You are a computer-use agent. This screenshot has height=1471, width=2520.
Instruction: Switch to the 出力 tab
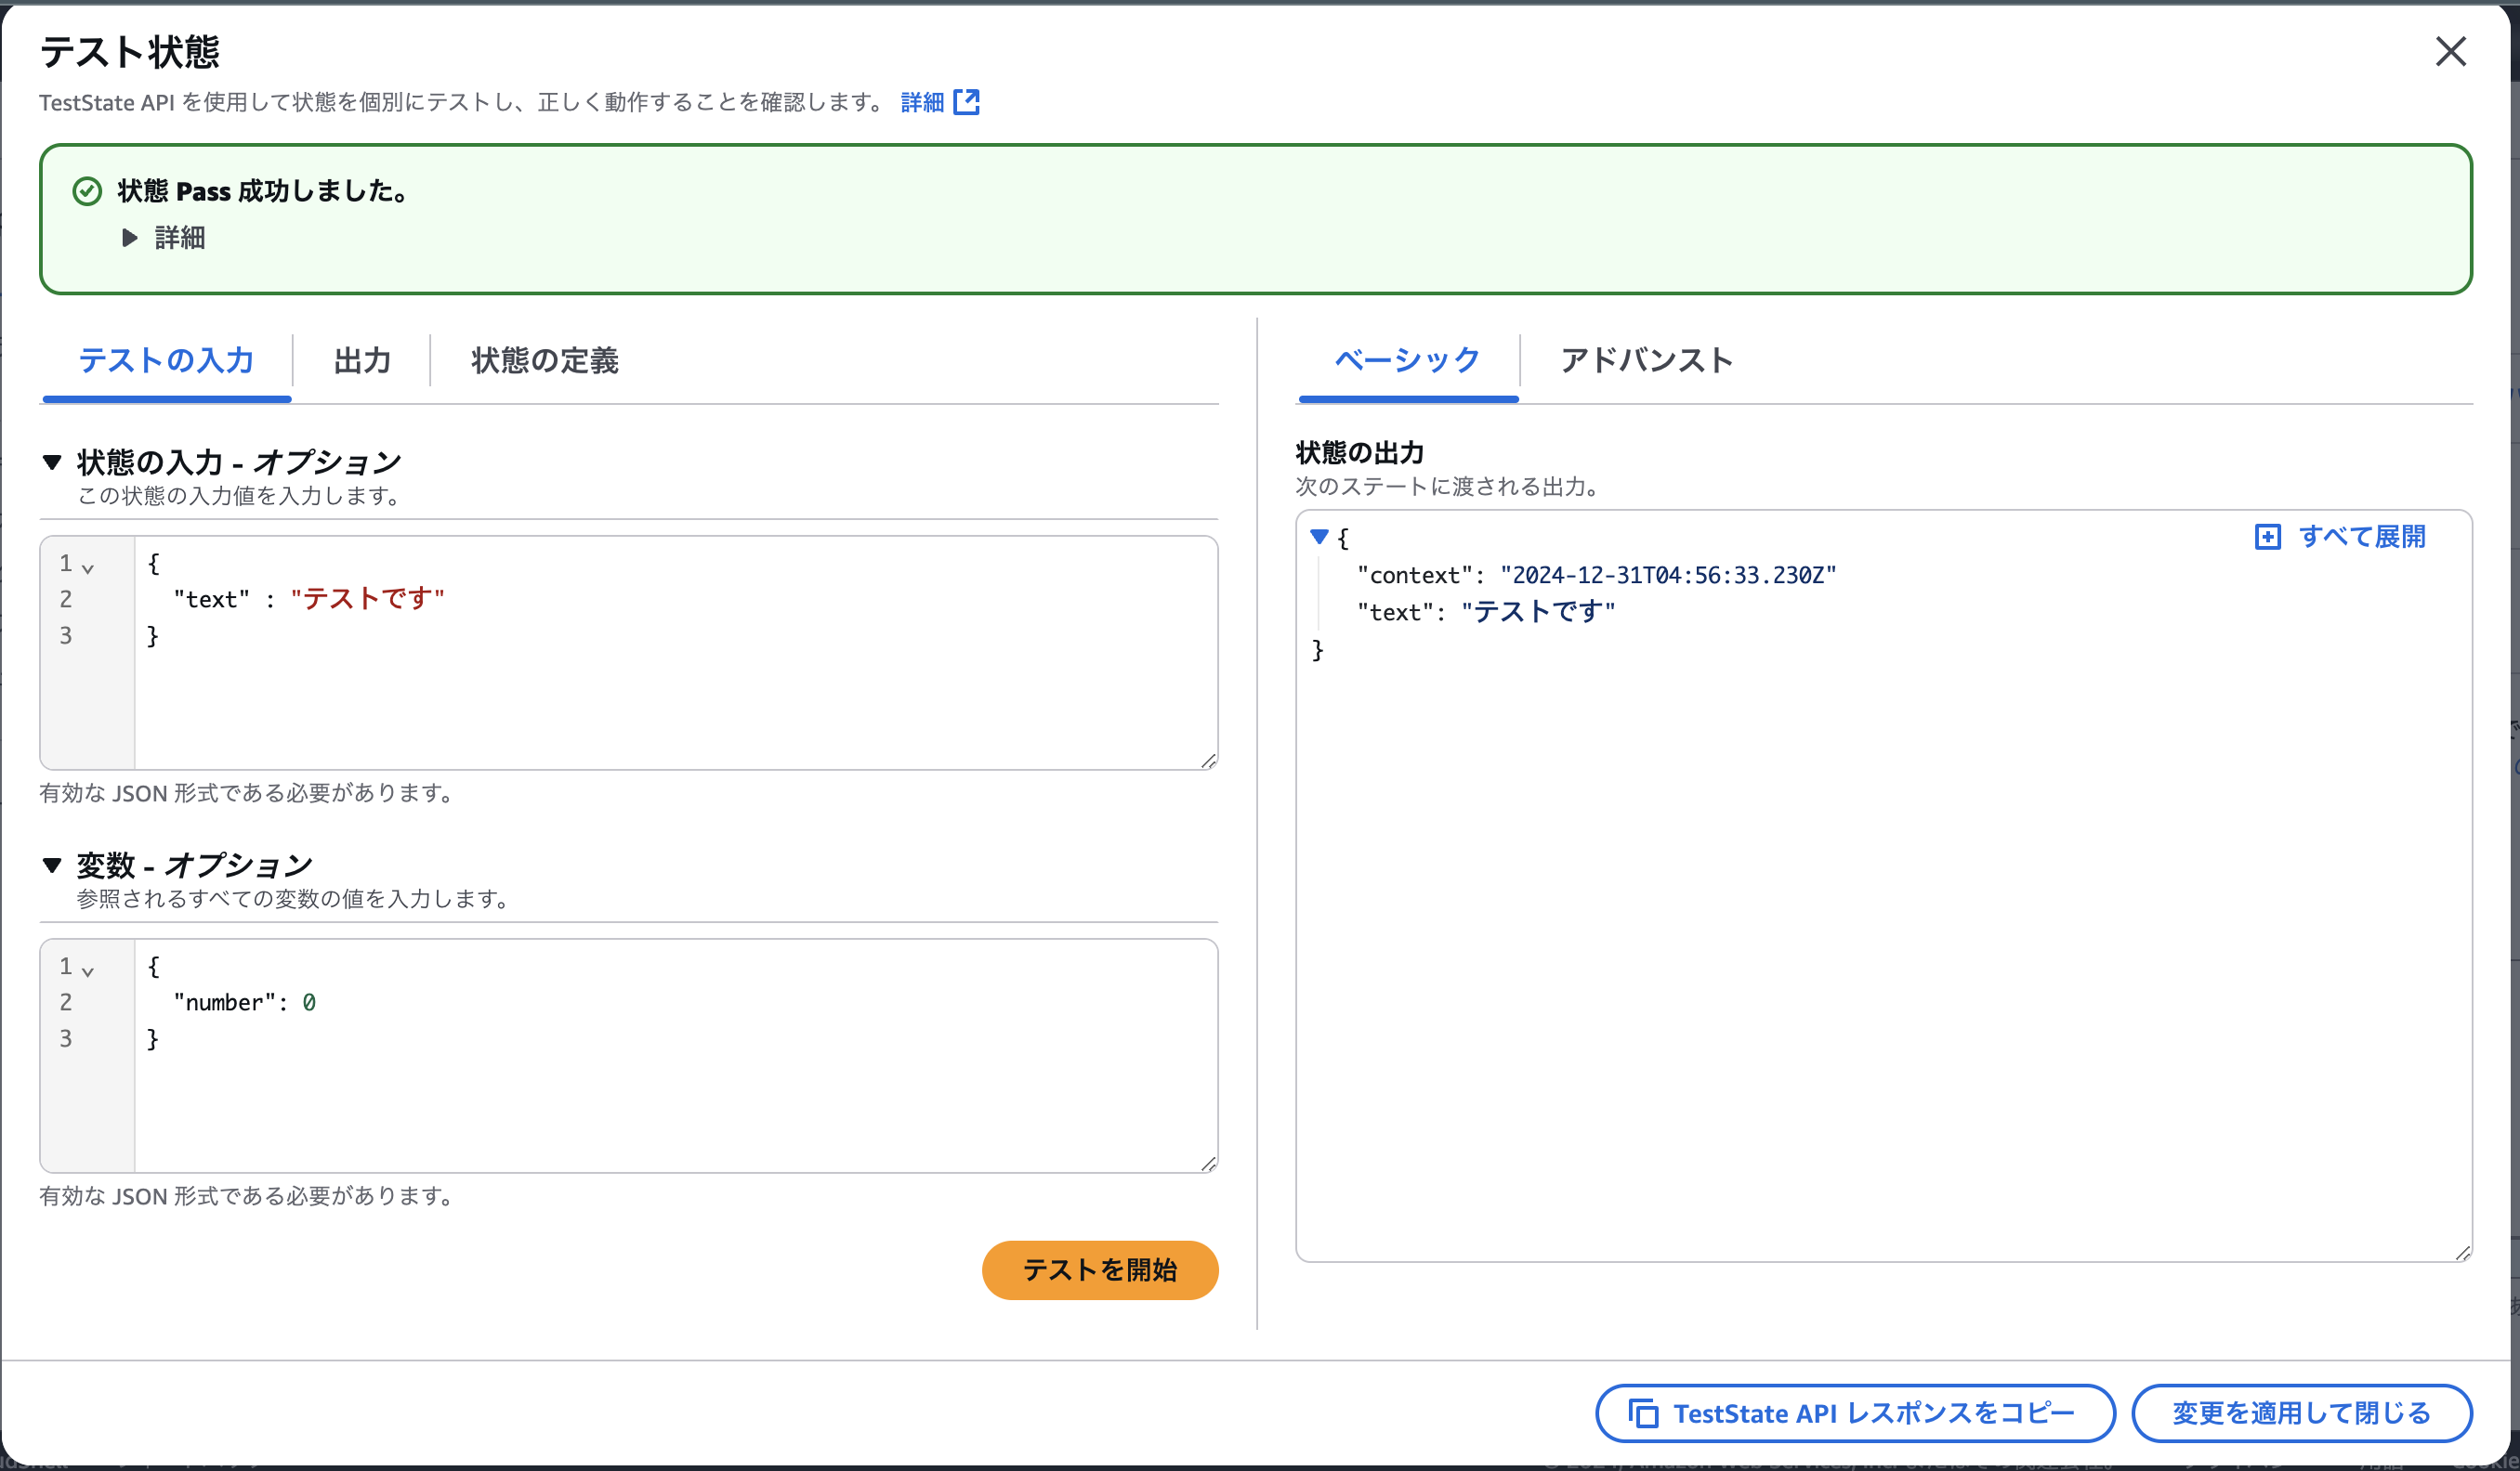tap(361, 360)
